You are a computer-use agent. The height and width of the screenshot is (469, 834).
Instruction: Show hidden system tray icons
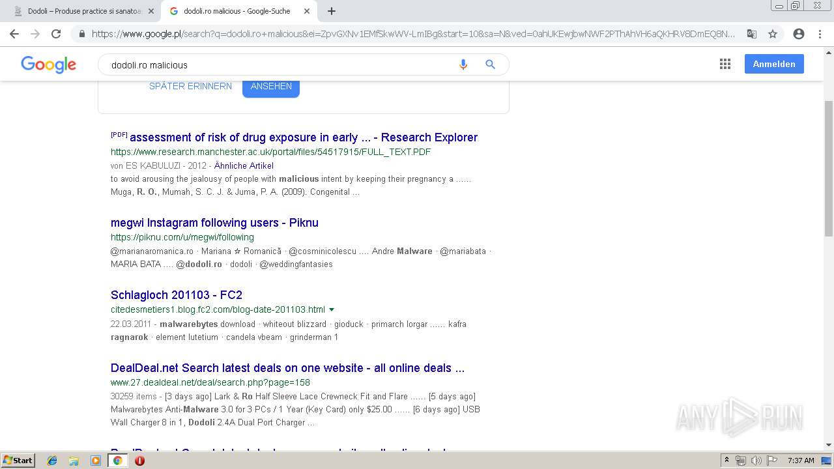pyautogui.click(x=726, y=461)
